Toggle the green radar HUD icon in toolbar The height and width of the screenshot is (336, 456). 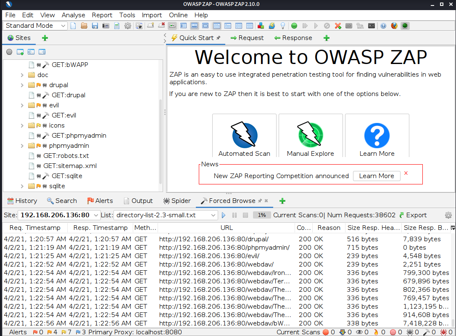click(405, 26)
